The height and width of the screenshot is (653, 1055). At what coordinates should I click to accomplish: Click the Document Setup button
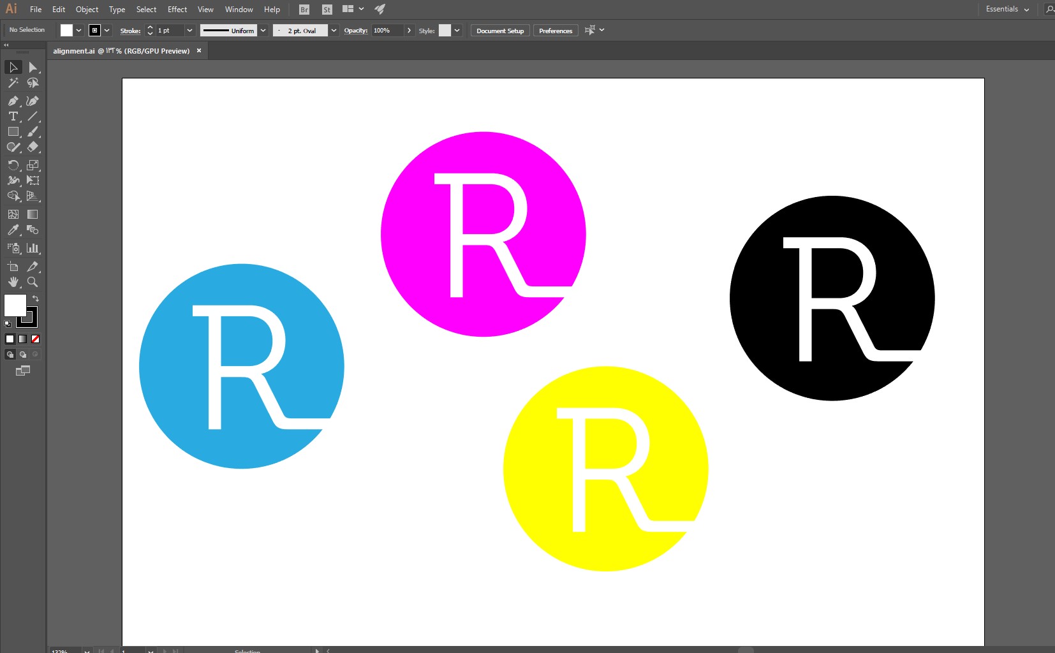500,31
